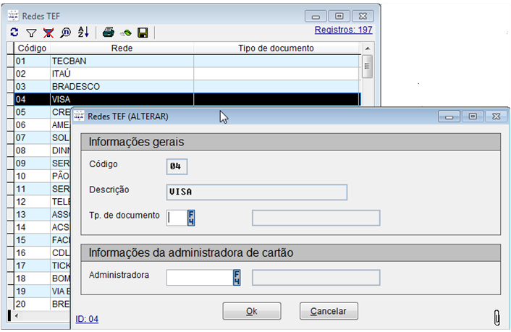This screenshot has width=511, height=332.
Task: Select row with code 12
Action: pyautogui.click(x=43, y=202)
